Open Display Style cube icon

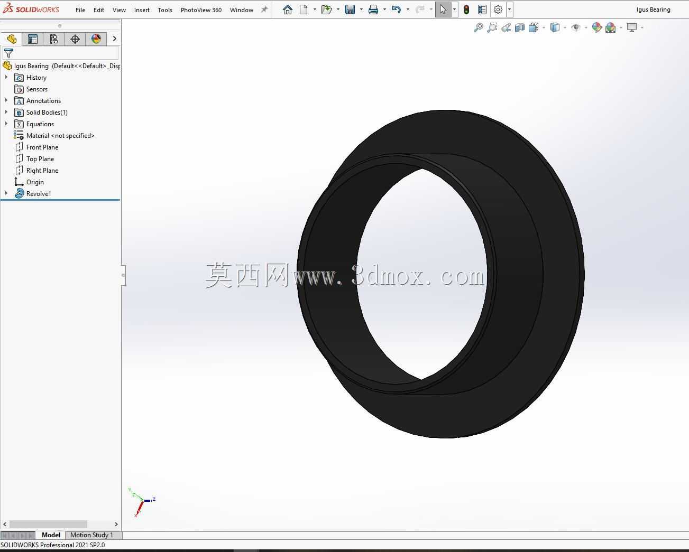(x=555, y=27)
